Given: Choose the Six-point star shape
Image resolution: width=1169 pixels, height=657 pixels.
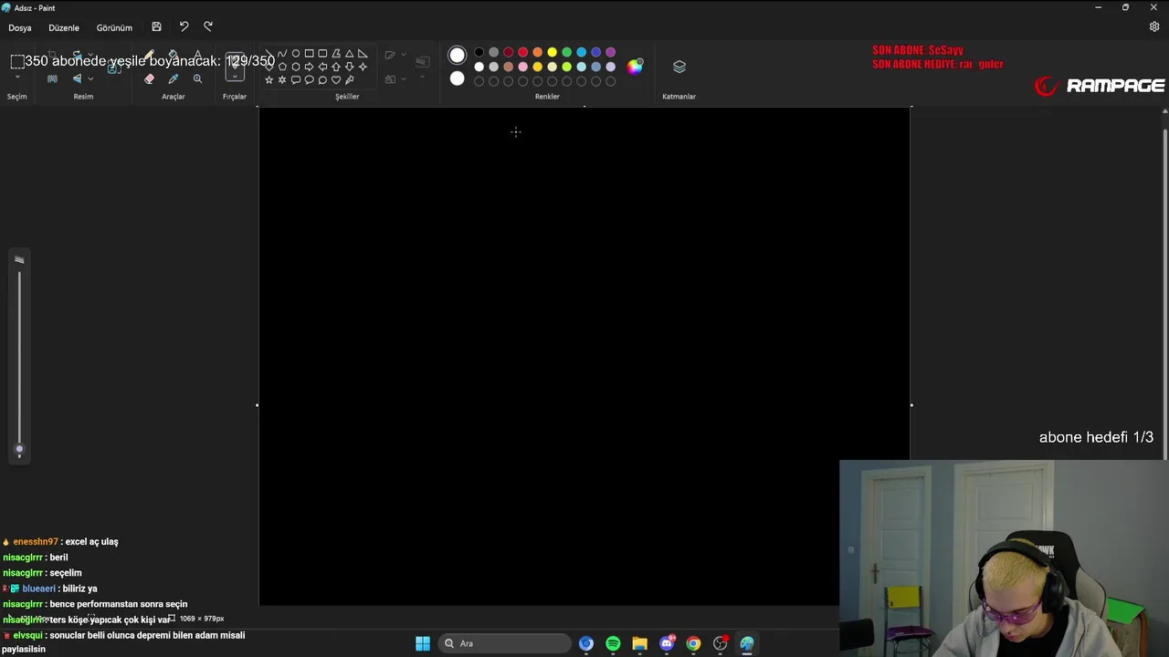Looking at the screenshot, I should (282, 79).
